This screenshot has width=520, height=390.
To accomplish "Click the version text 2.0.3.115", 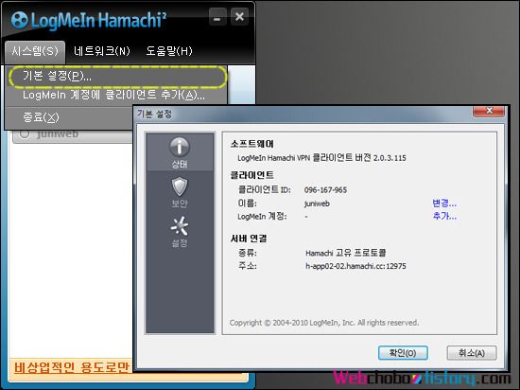I will (390, 158).
